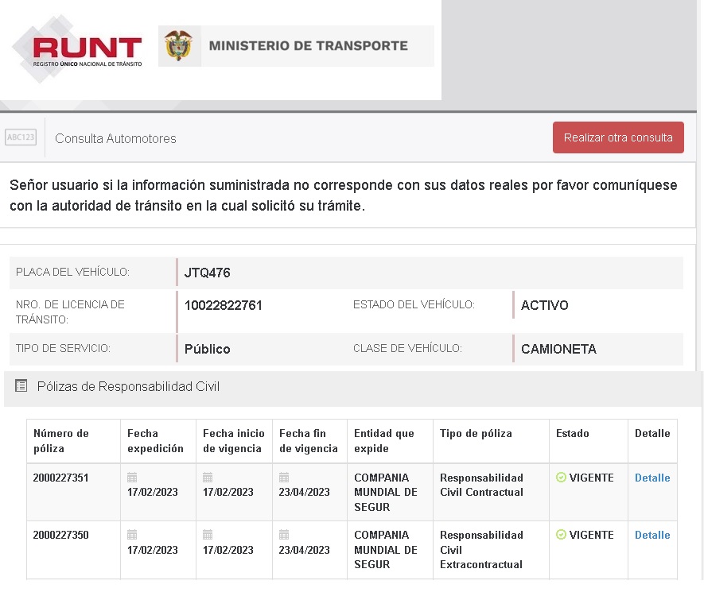Image resolution: width=704 pixels, height=592 pixels.
Task: Select the license number 10022822761
Action: click(x=223, y=305)
